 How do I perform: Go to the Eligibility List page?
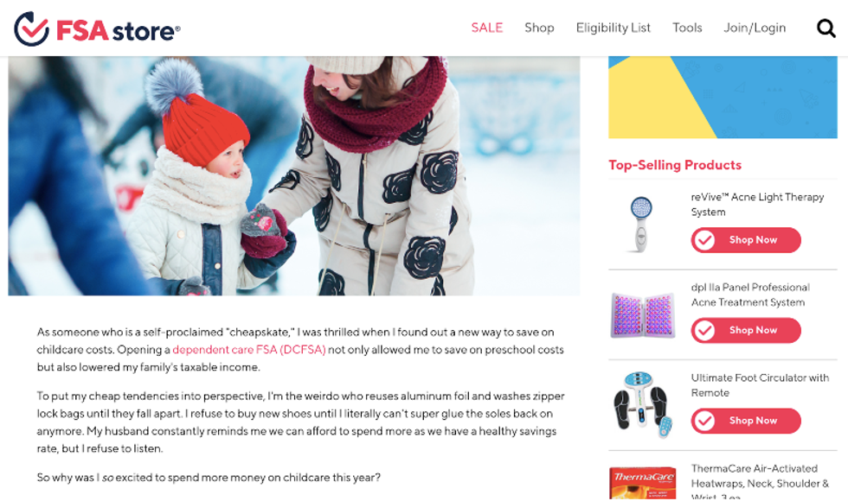pyautogui.click(x=614, y=28)
